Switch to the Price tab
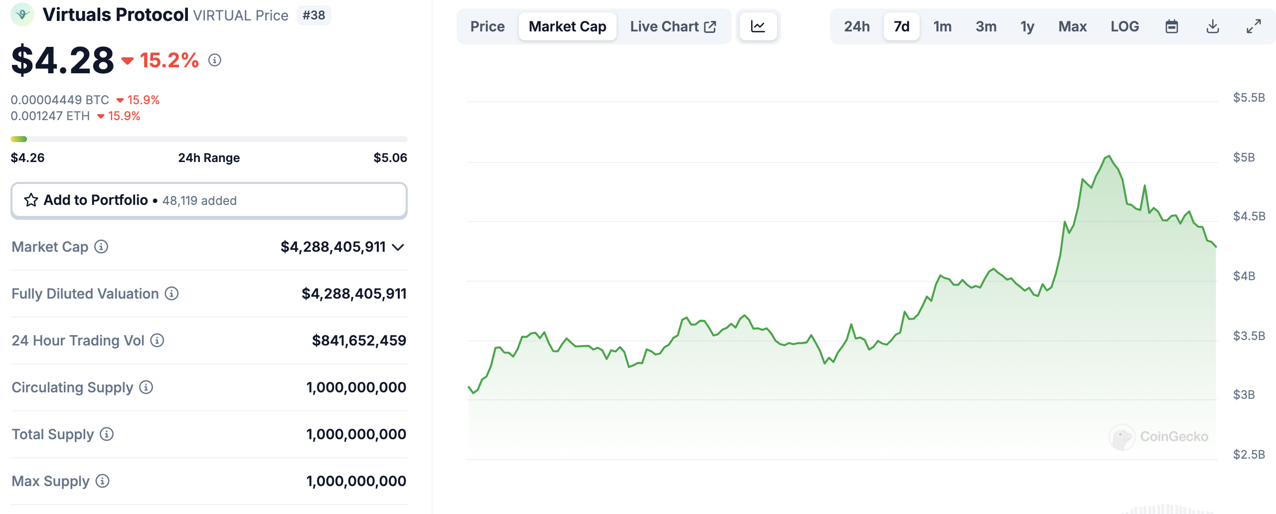 (x=487, y=26)
